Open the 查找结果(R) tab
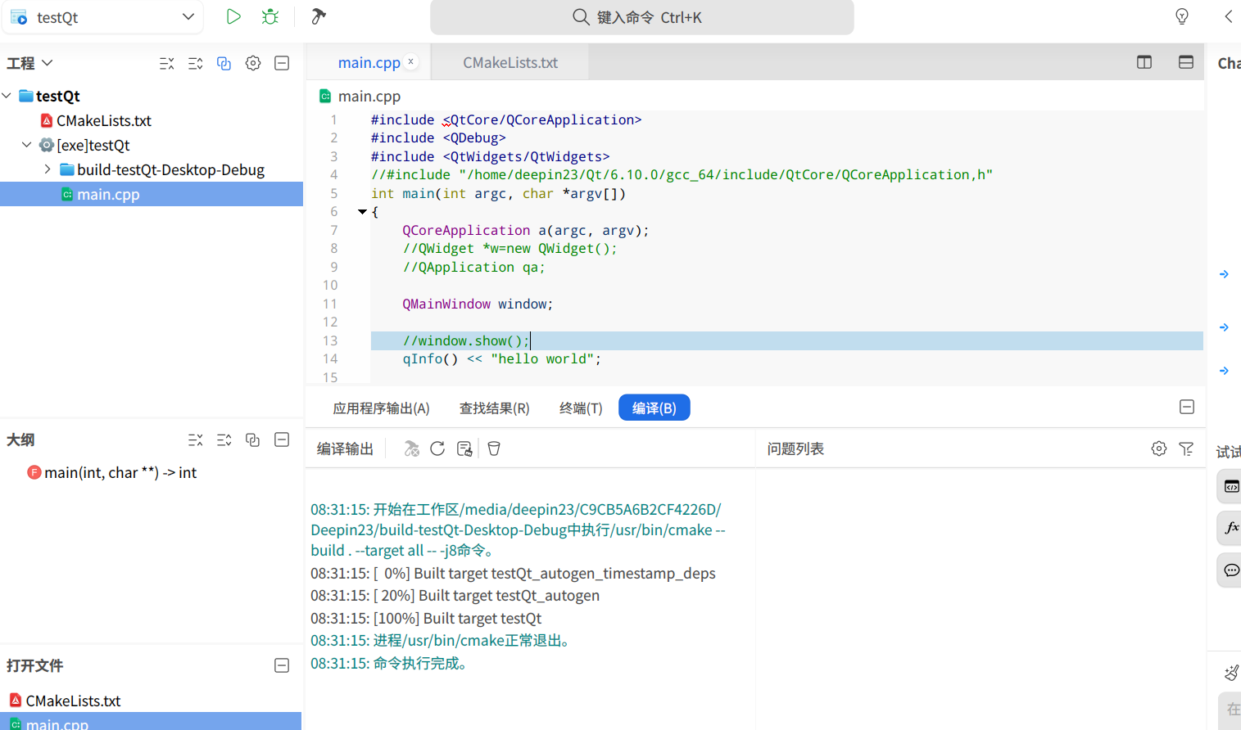Screen dimensions: 1241x730 point(494,408)
